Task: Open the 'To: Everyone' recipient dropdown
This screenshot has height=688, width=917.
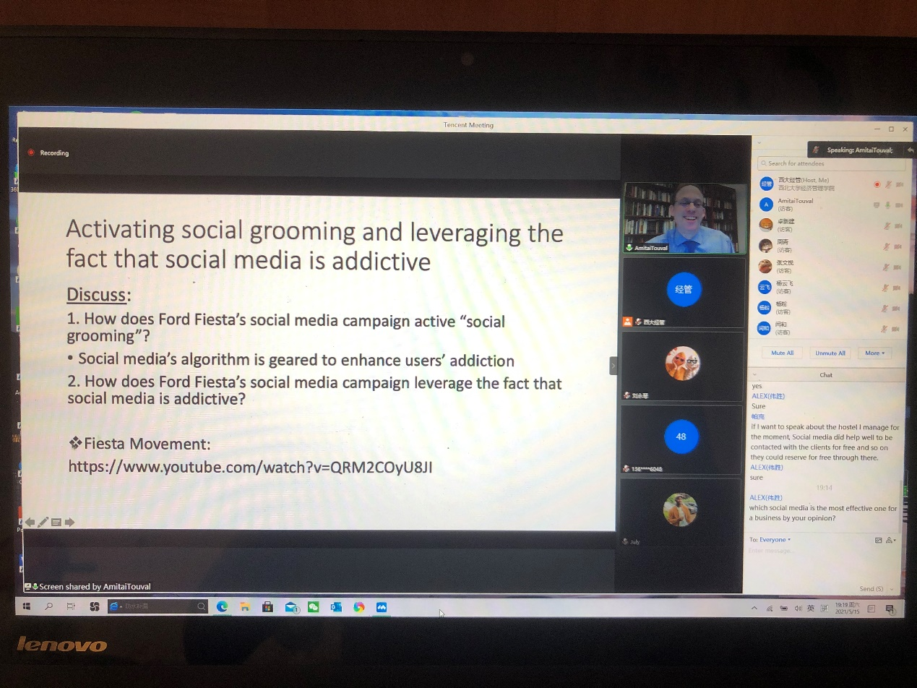Action: pos(770,540)
